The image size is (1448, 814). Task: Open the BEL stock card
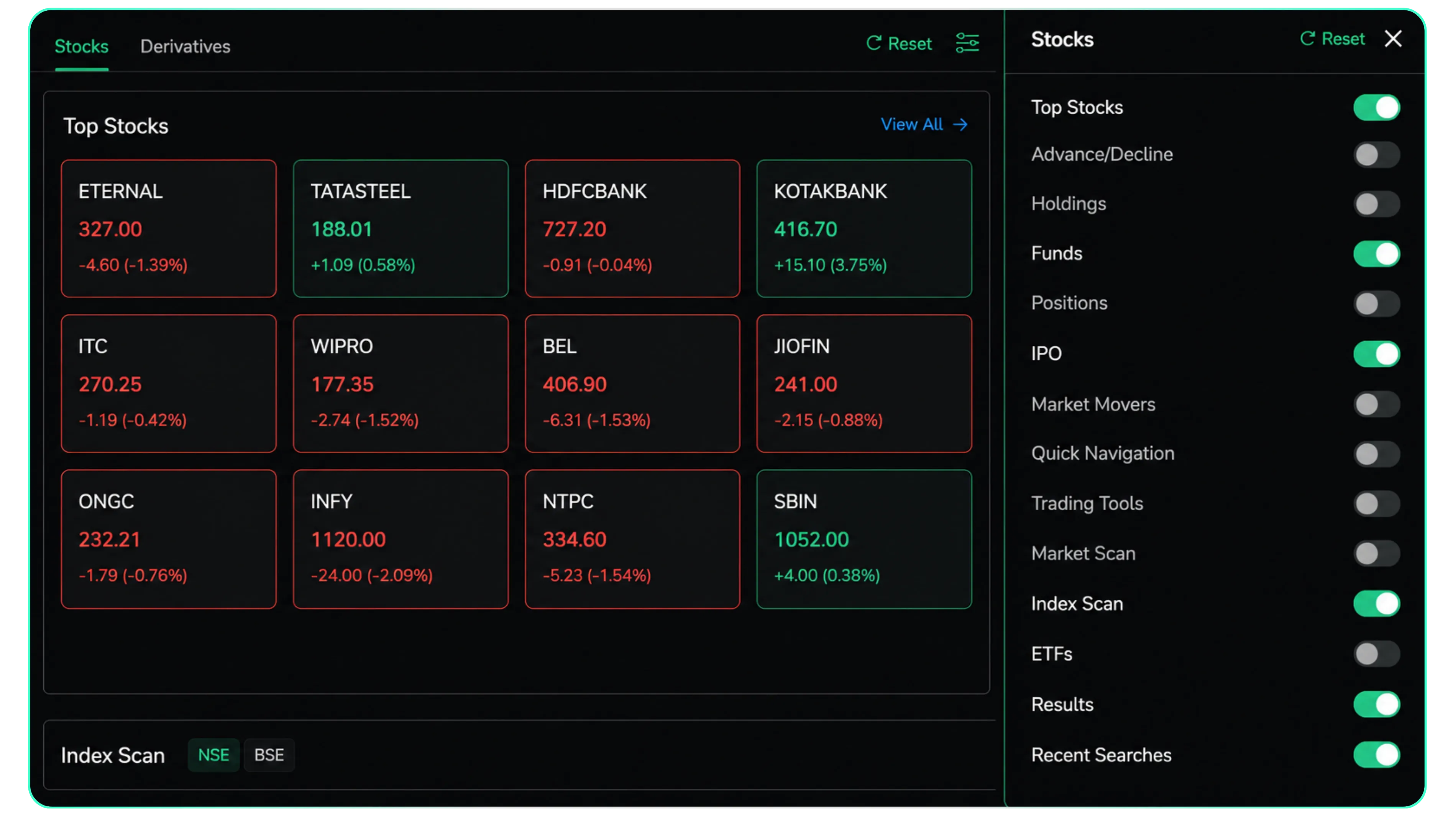[x=632, y=384]
